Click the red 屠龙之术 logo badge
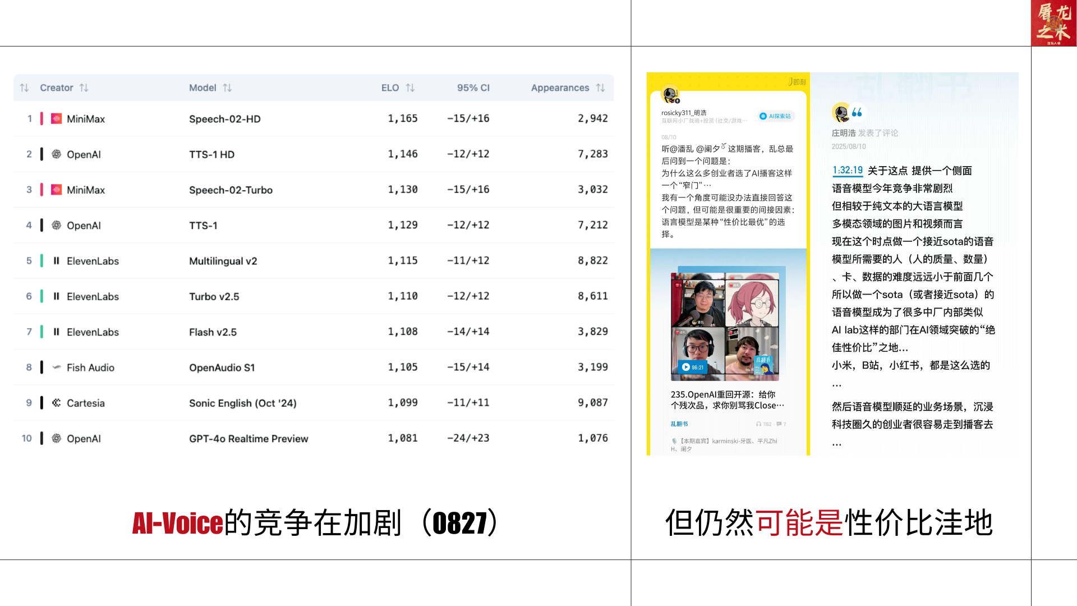1077x606 pixels. pos(1053,23)
